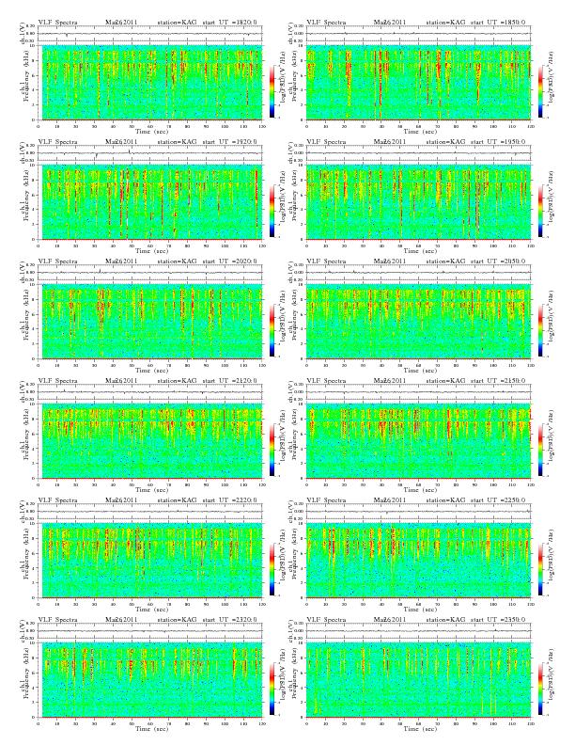This screenshot has height=745, width=575.
Task: Click the ch.1 waveform strip above the 2220:0 spectrogram
Action: 150,512
